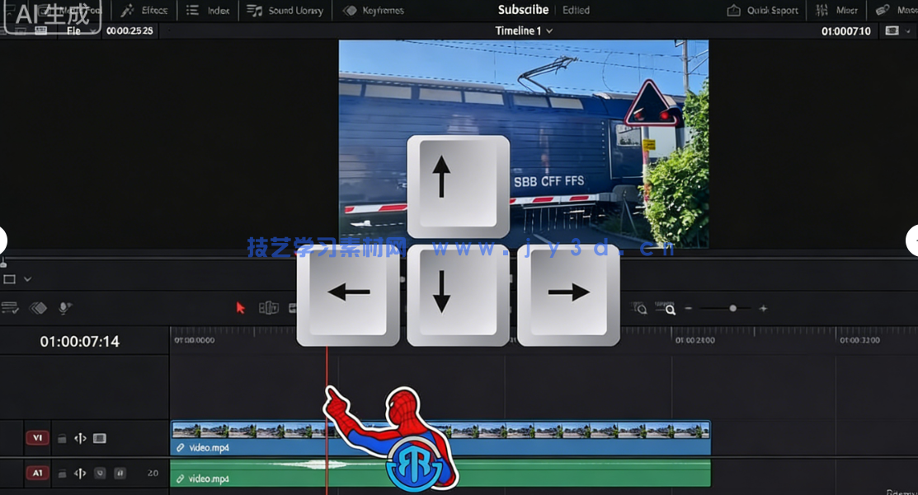Click the Edited tab label

point(576,10)
